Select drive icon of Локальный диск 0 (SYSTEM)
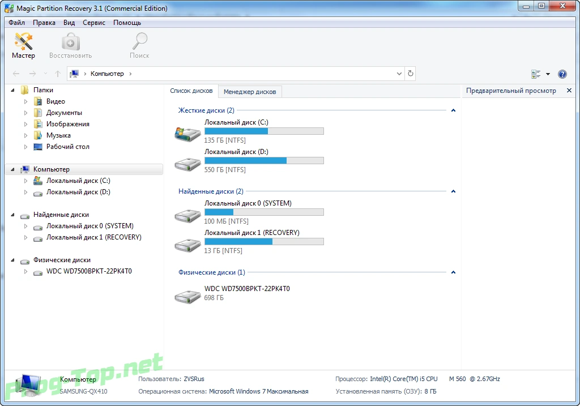Image resolution: width=580 pixels, height=406 pixels. coord(187,215)
